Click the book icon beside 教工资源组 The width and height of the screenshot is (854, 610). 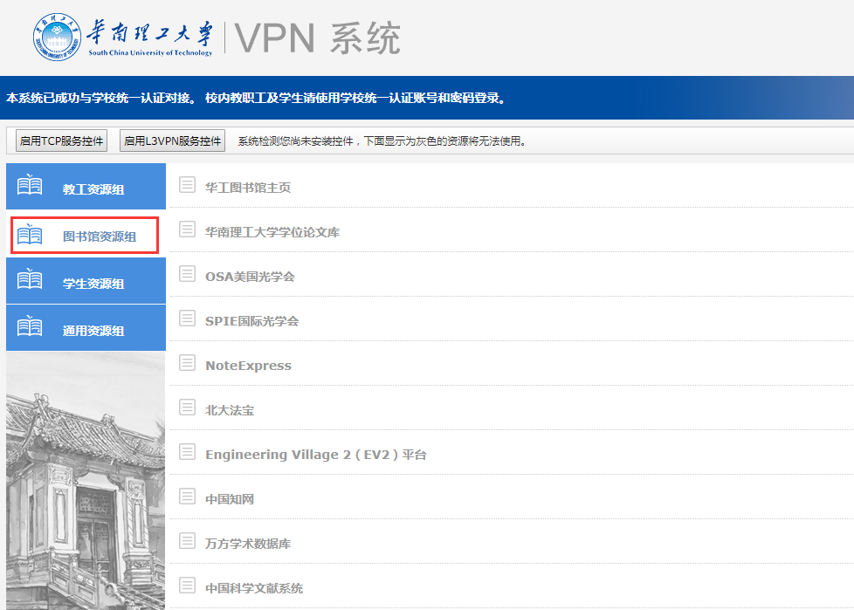30,184
